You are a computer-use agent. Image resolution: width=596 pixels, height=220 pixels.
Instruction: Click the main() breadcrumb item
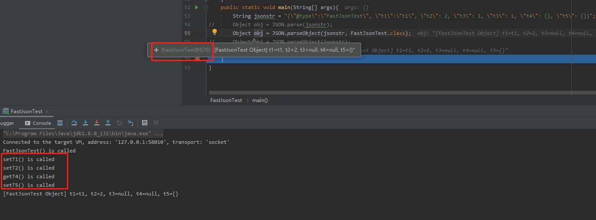(260, 100)
